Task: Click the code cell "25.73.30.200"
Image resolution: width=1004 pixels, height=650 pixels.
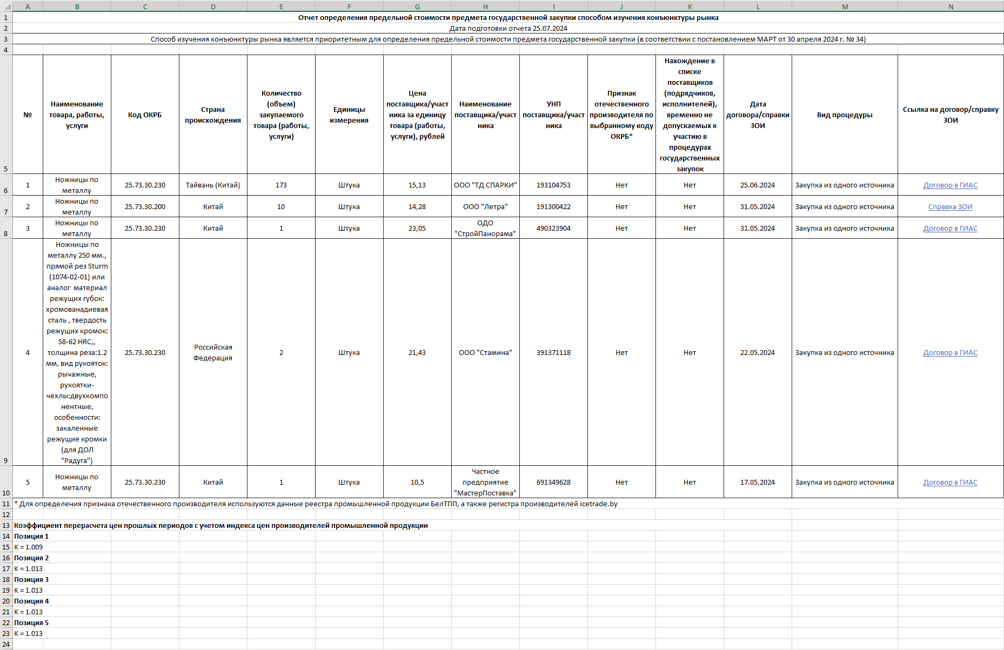Action: click(x=145, y=206)
